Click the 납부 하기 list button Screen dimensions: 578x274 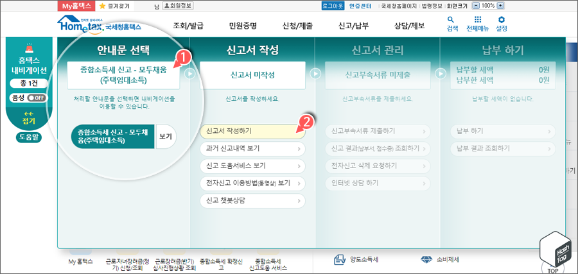pos(503,131)
